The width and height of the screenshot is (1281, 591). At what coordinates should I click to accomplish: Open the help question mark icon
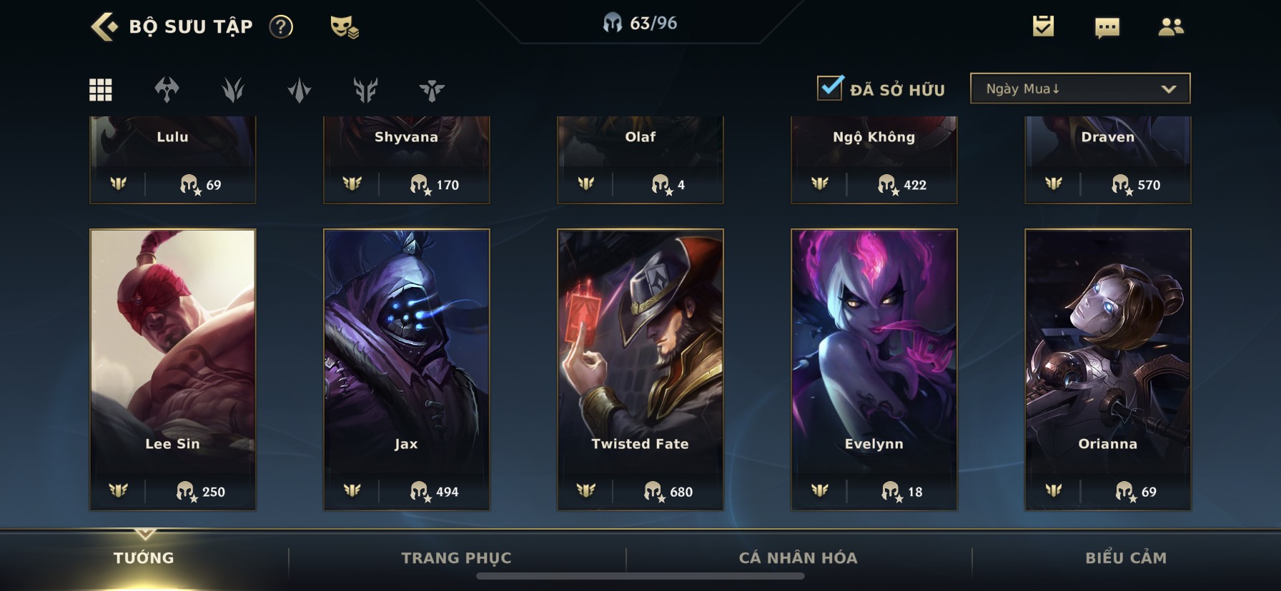[281, 27]
